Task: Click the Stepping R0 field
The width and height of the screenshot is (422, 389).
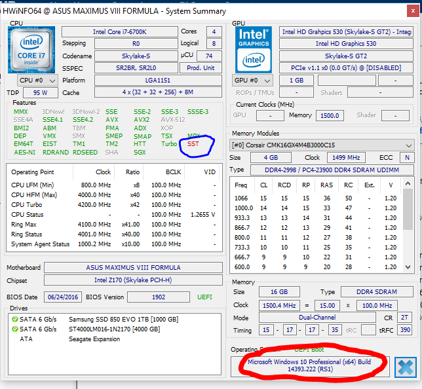Action: (x=136, y=44)
